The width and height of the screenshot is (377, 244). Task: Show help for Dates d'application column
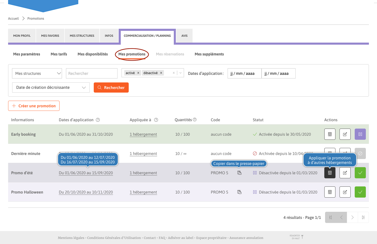98,120
